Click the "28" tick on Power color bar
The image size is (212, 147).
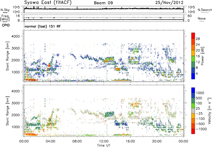pos(198,39)
